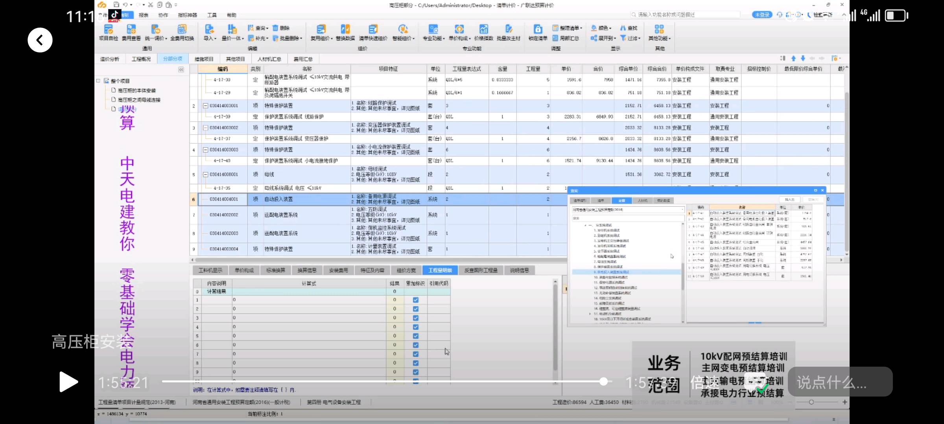Click the zoom slider in status bar
The height and width of the screenshot is (424, 944).
coord(811,402)
